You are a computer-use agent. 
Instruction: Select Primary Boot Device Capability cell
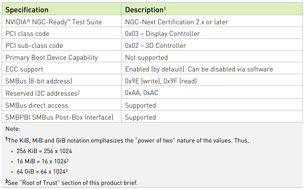pos(61,56)
